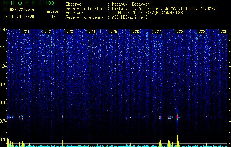Viewport: 231px width, 147px height.
Task: Click the observer name Masayuki Kobayashi
Action: (x=132, y=4)
